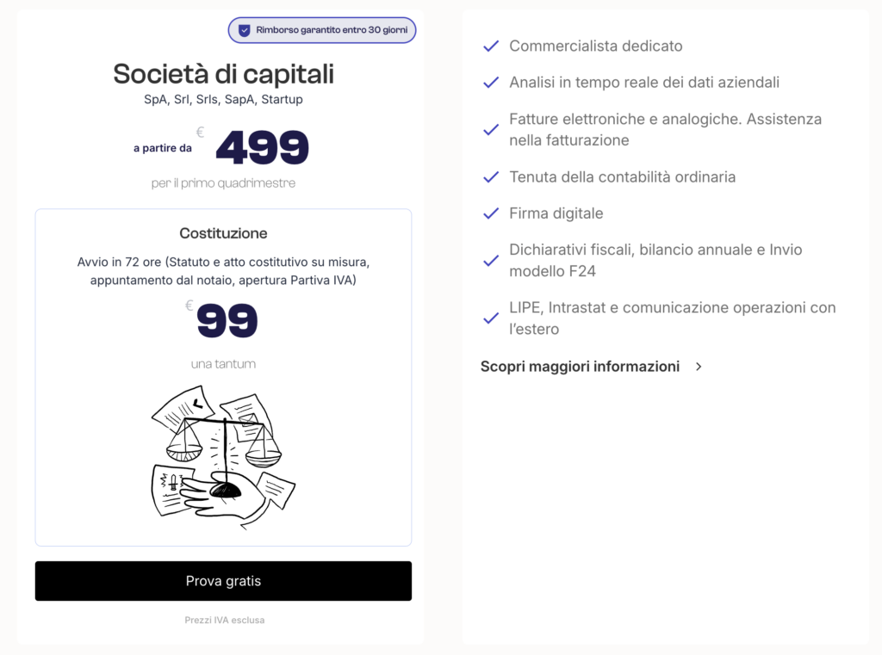Select the checkmark next to Tenuta della contabilità ordinaria
Screen dimensions: 882x655
[491, 176]
